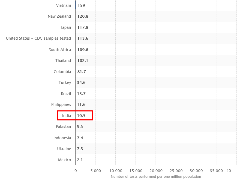The height and width of the screenshot is (181, 252).
Task: Click the 5 000 axis tick label
Action: (96, 171)
